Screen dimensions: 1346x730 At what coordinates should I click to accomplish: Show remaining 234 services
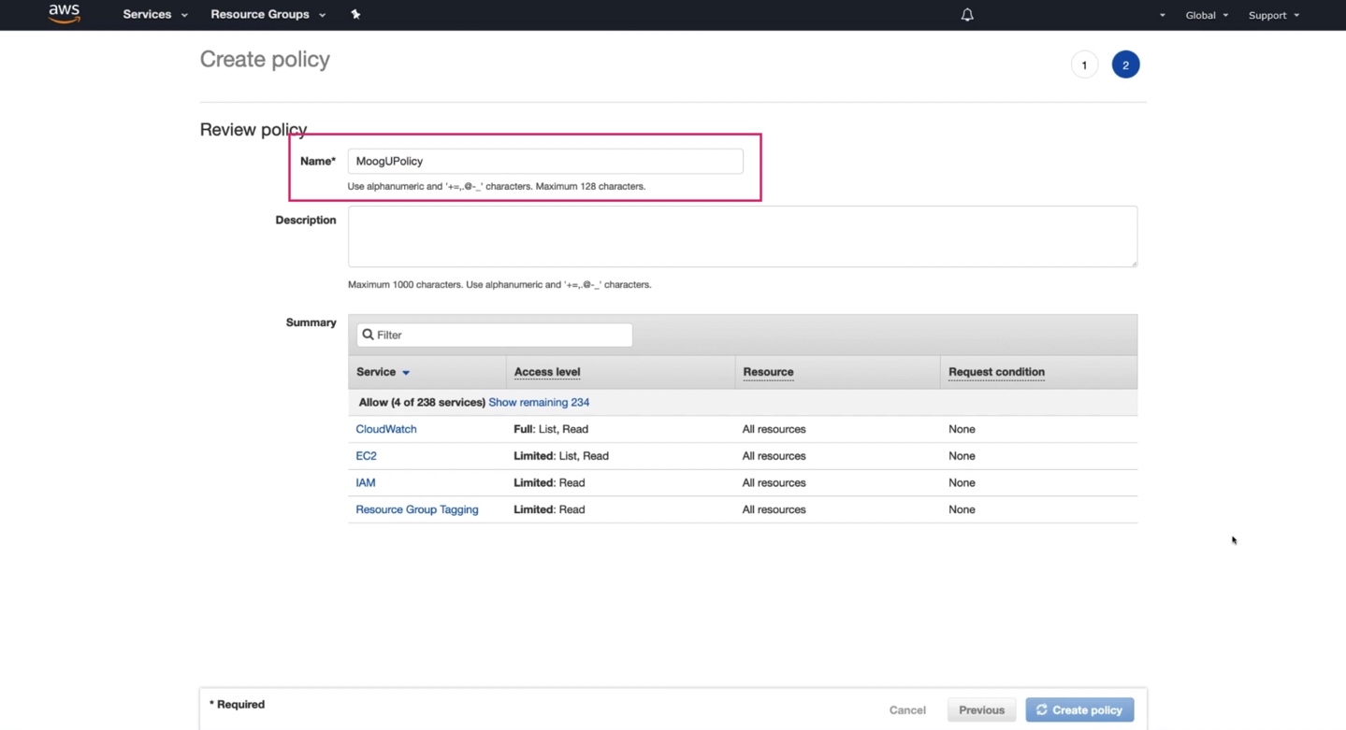pyautogui.click(x=539, y=402)
